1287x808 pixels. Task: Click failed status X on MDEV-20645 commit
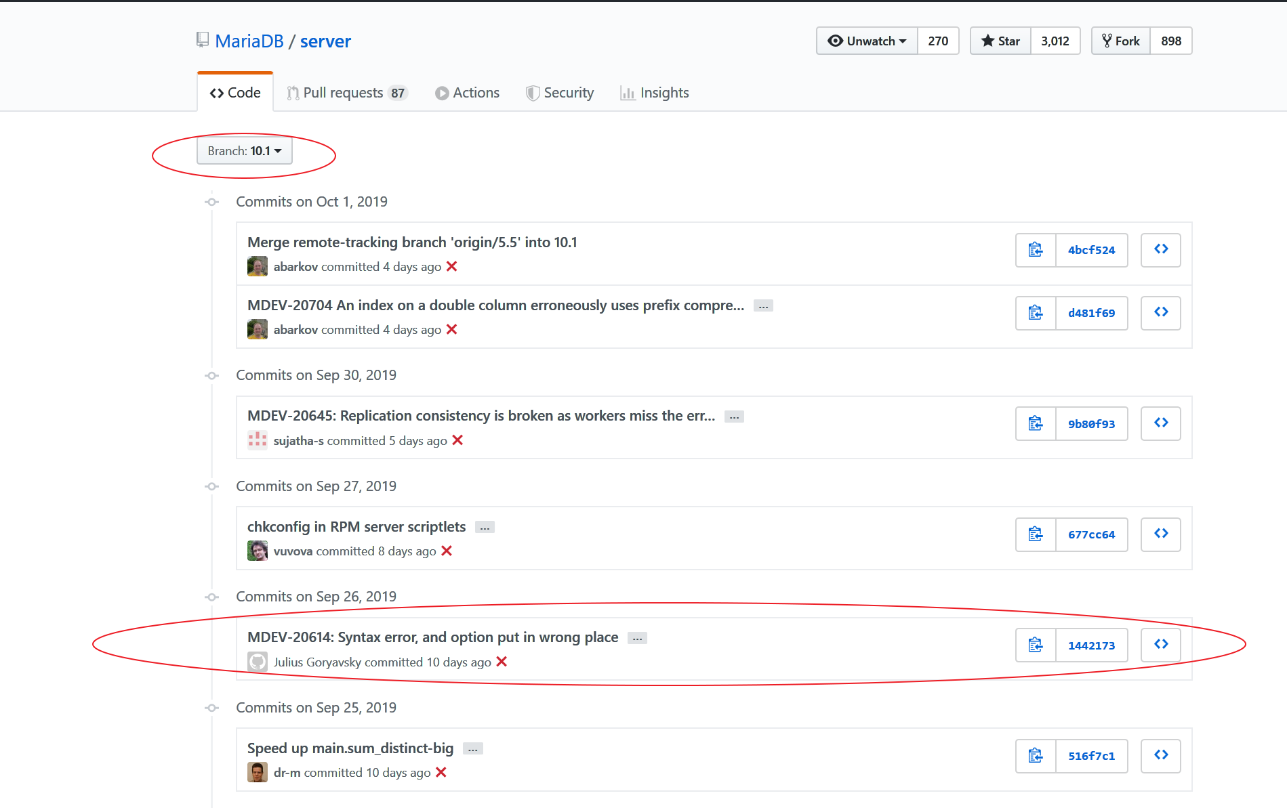457,440
